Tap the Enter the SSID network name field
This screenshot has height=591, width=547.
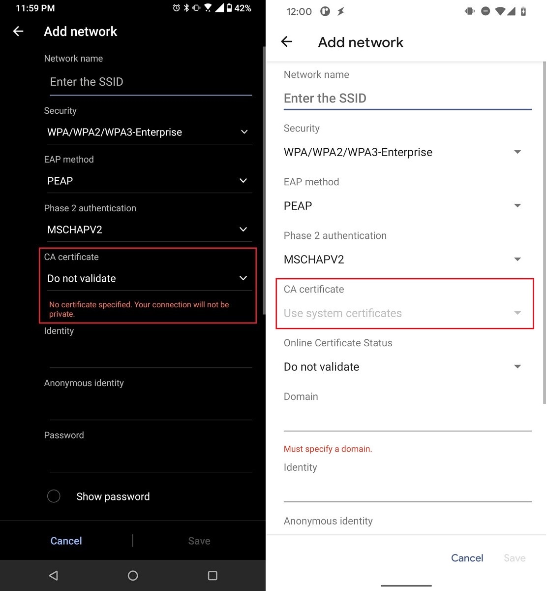click(x=148, y=82)
